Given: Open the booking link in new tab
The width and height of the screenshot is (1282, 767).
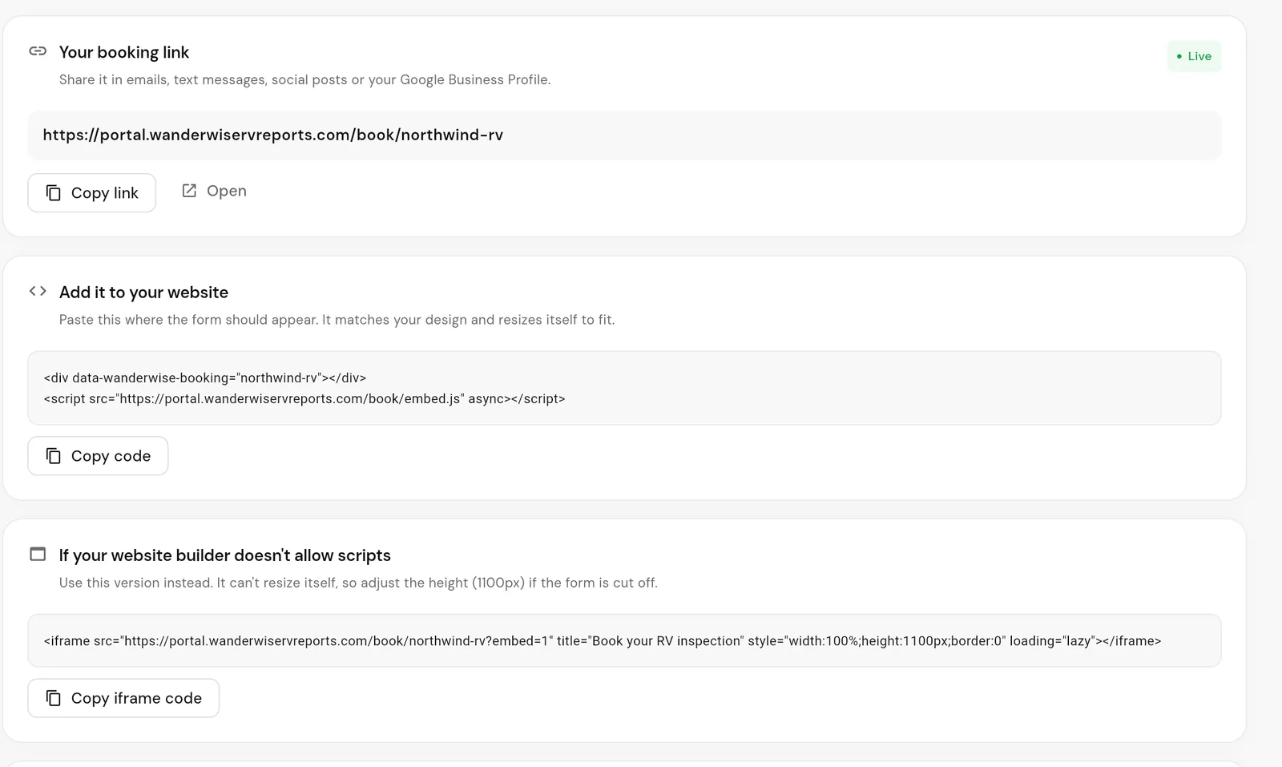Looking at the screenshot, I should coord(214,191).
